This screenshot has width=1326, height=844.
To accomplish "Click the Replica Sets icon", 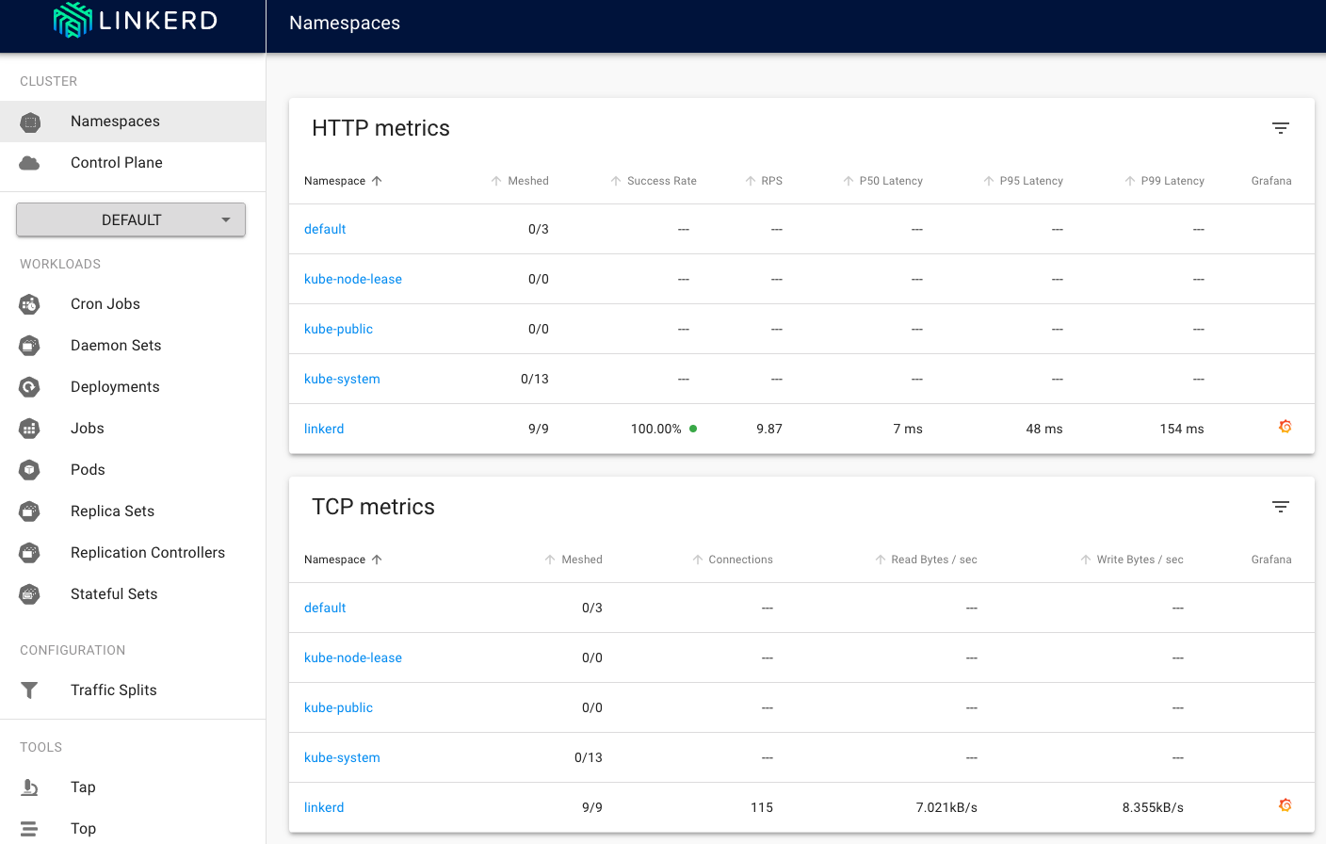I will click(30, 511).
